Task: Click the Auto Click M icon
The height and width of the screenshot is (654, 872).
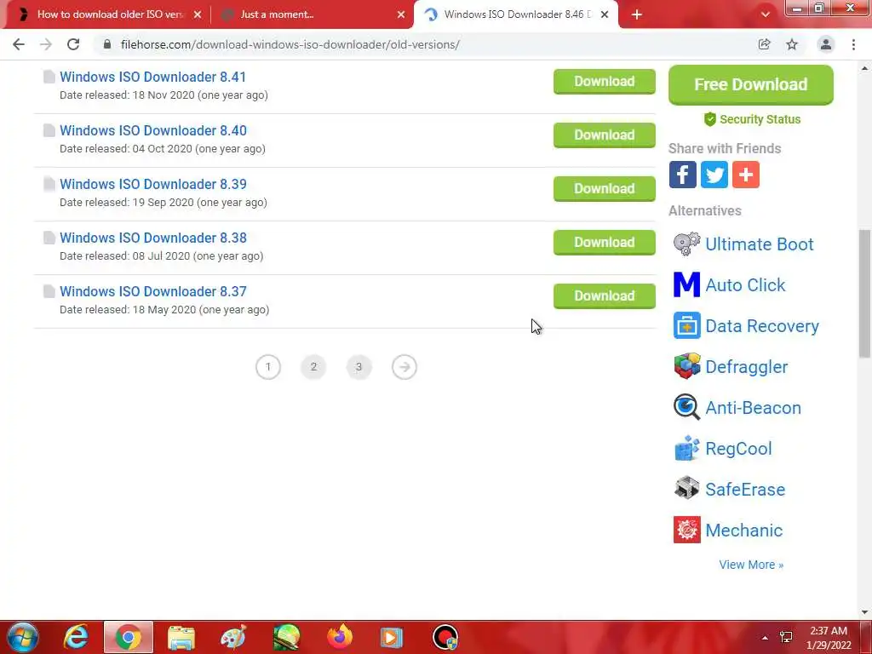Action: [687, 284]
